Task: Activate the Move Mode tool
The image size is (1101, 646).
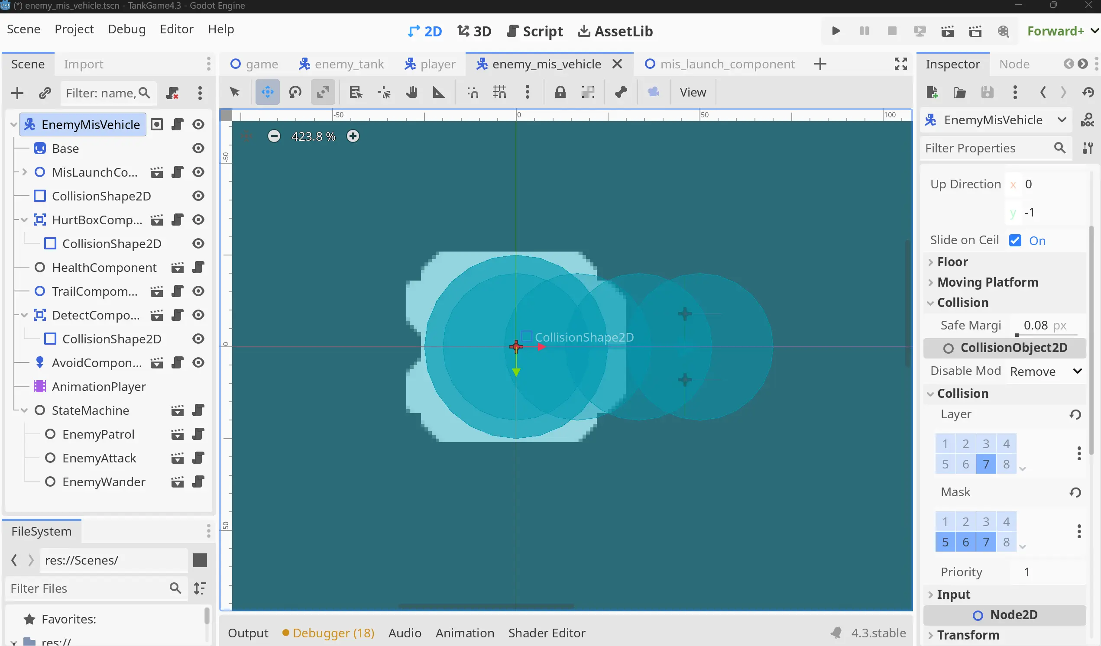Action: point(267,92)
